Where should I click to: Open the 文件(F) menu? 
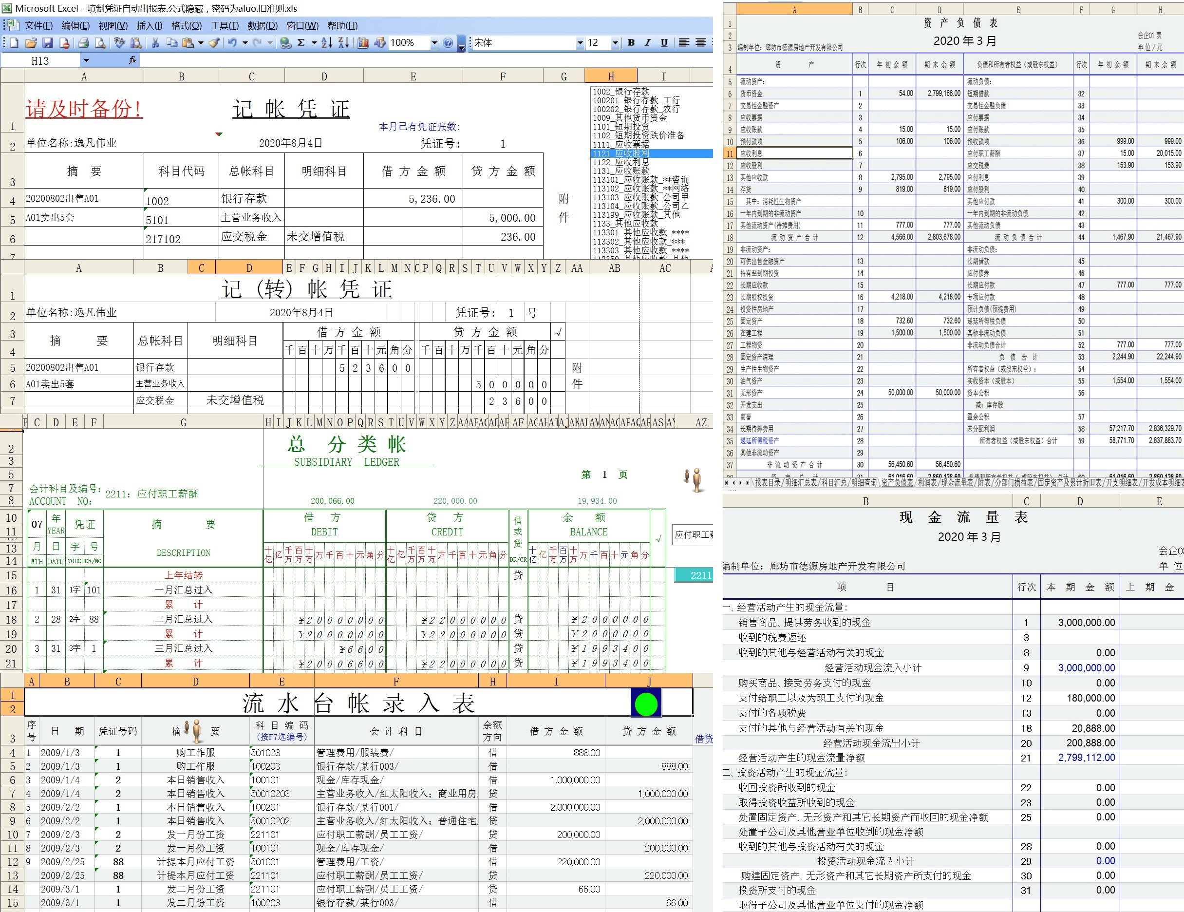click(38, 25)
